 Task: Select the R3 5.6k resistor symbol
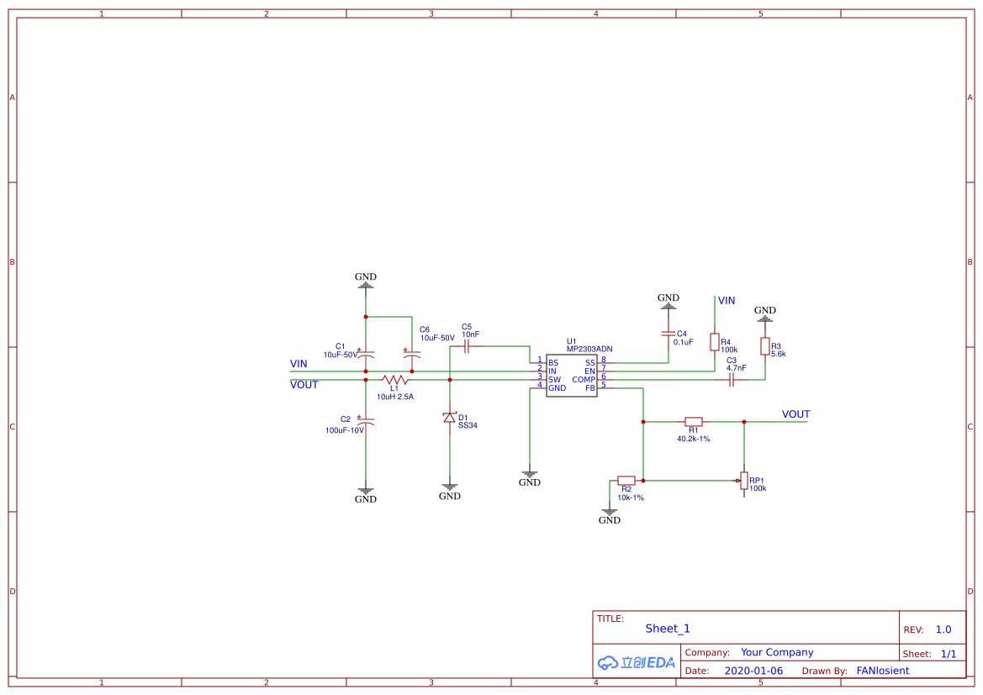tap(765, 346)
